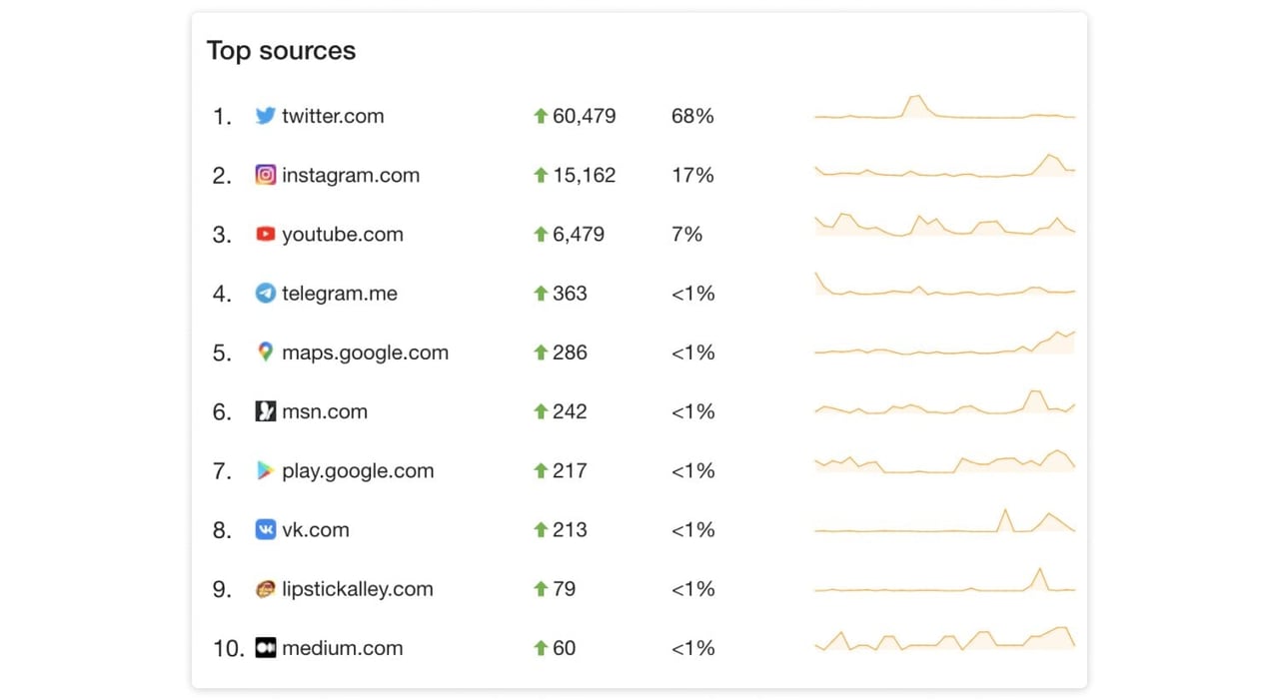Screen dimensions: 1279x700
Task: Click the Medium logo icon
Action: [x=265, y=648]
